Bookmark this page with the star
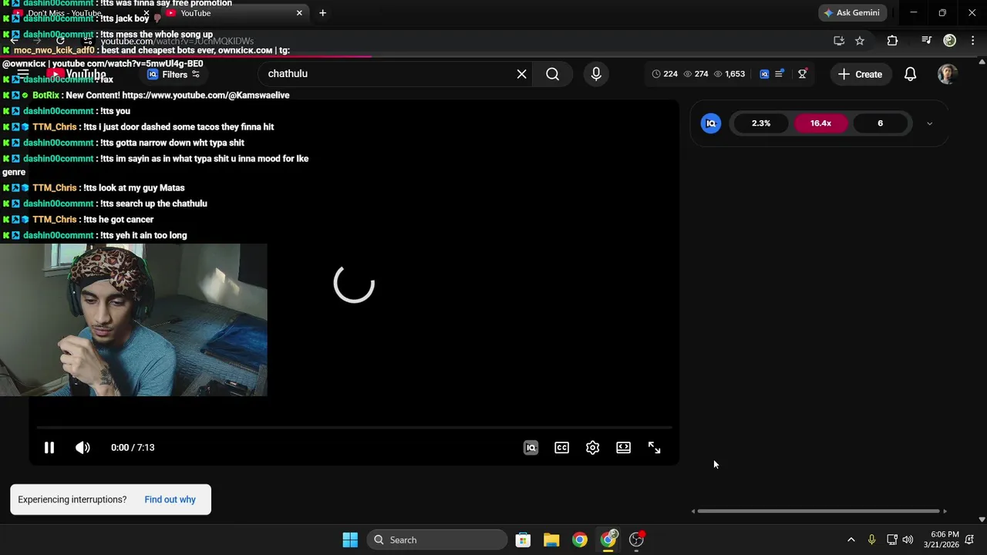Screen dimensions: 987x555 [x=860, y=41]
